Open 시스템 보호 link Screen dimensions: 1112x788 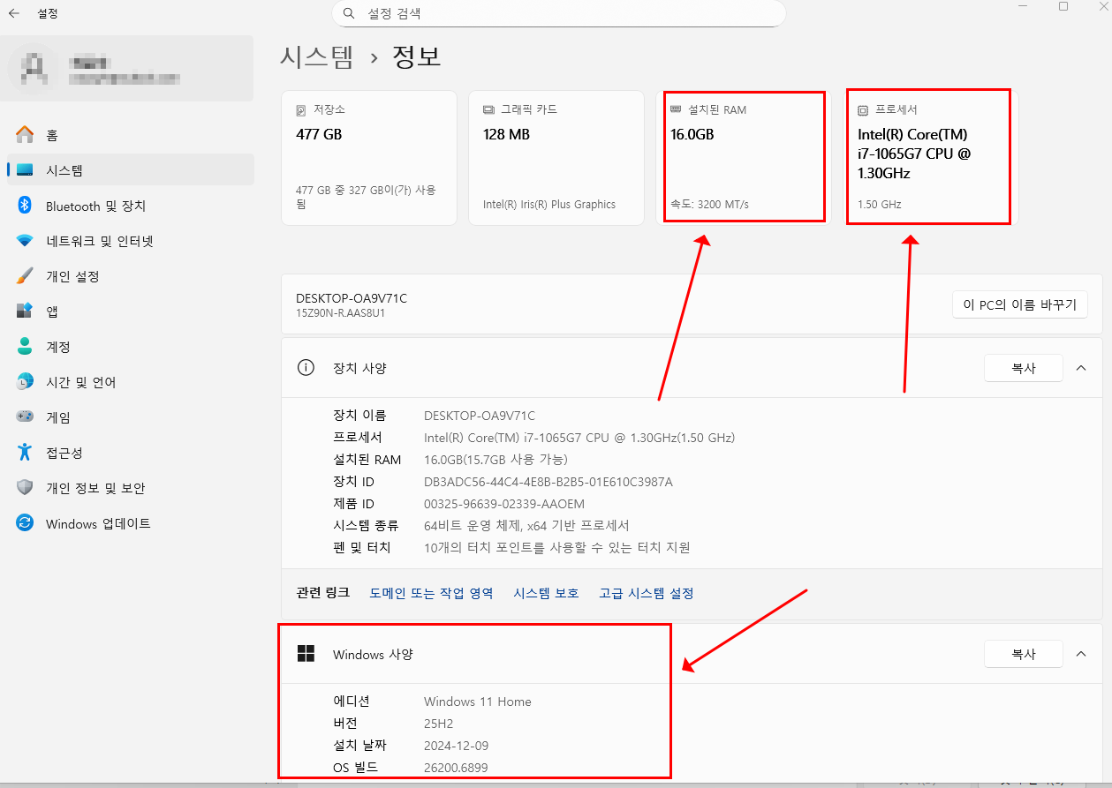coord(546,593)
